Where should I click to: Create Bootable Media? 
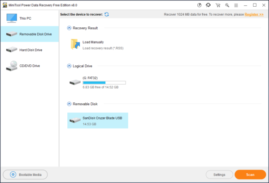point(25,174)
